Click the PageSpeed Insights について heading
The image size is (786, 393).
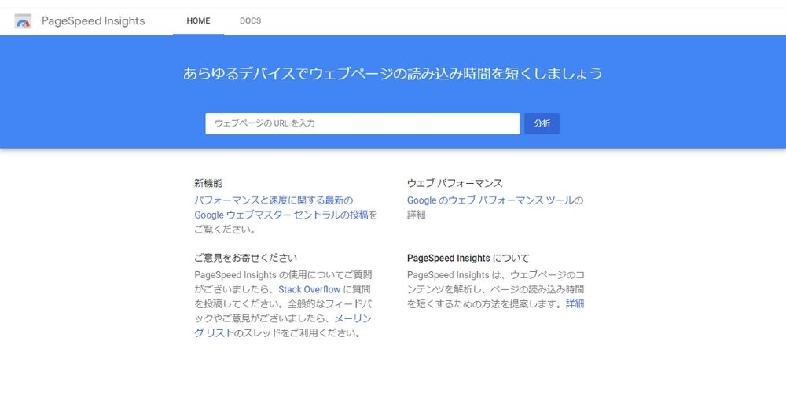tap(468, 258)
